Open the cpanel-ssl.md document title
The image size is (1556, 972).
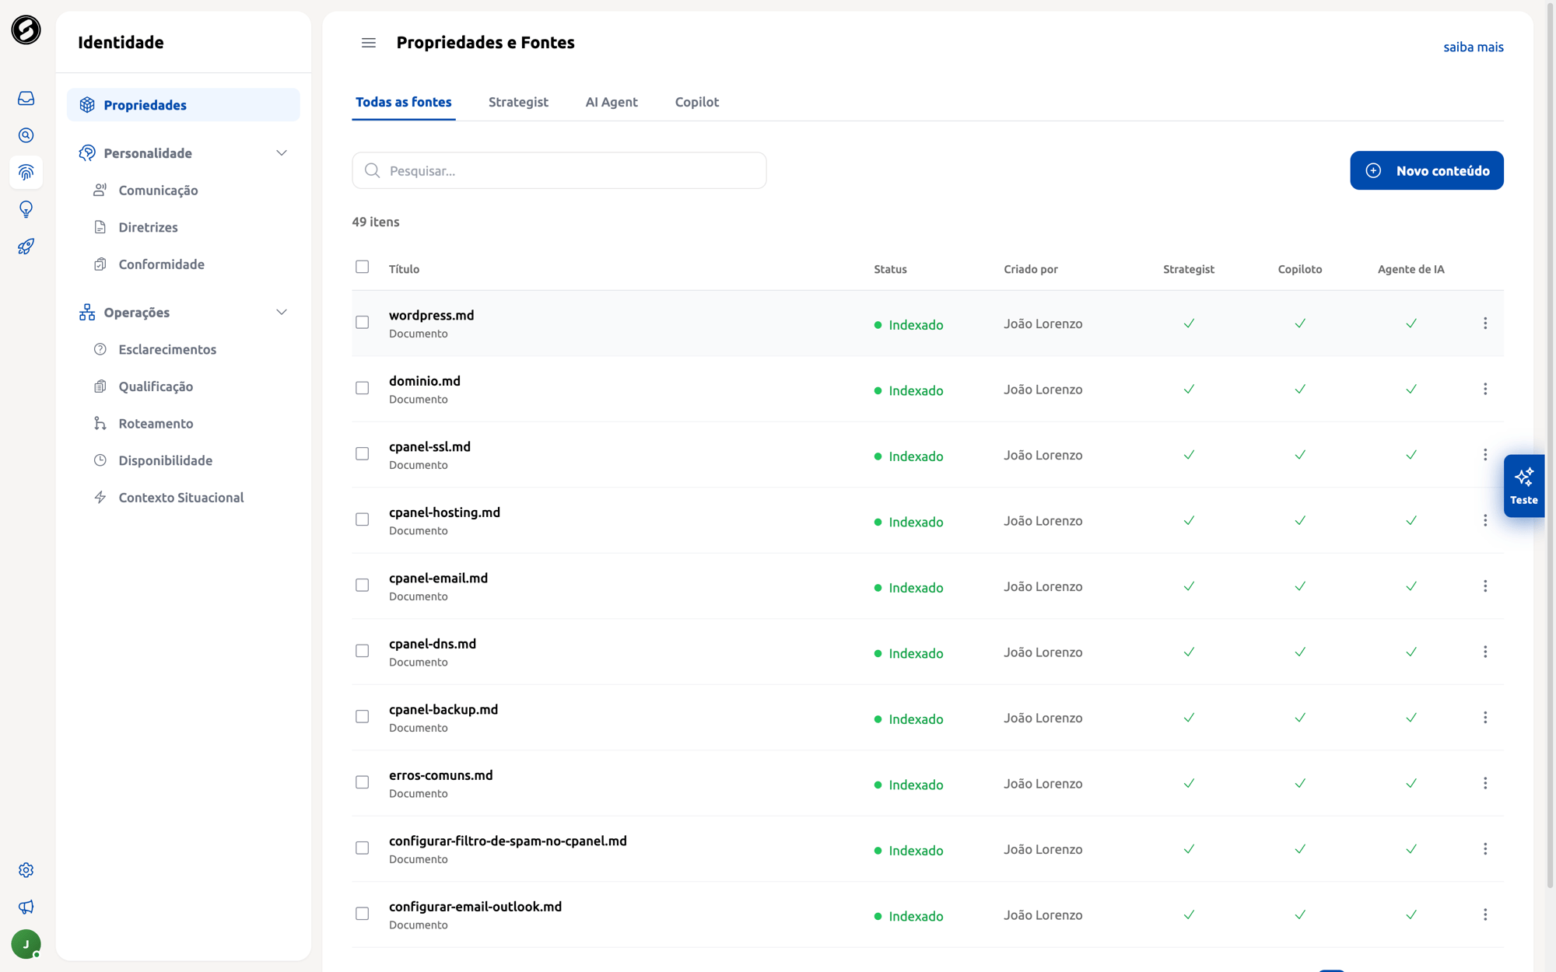[x=429, y=446]
